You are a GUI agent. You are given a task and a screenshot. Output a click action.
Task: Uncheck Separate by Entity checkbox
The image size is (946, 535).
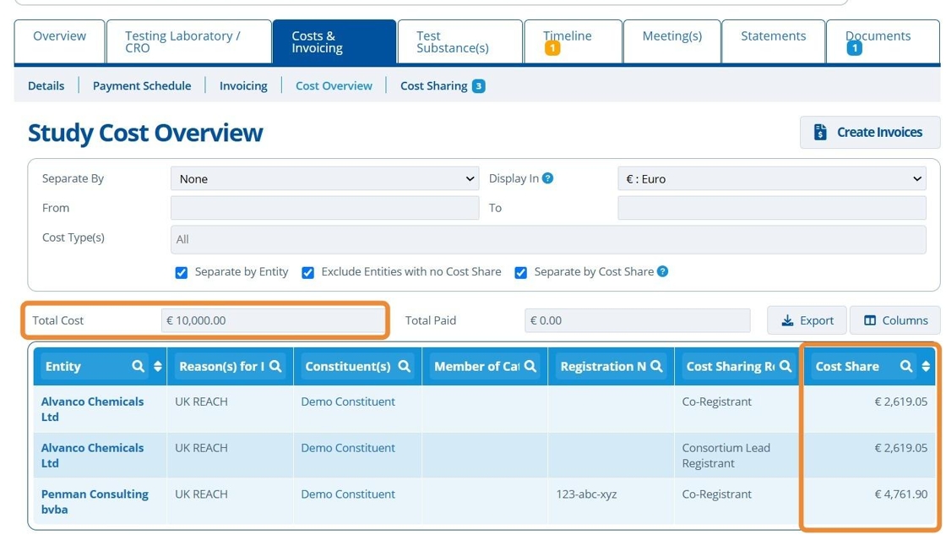tap(181, 272)
